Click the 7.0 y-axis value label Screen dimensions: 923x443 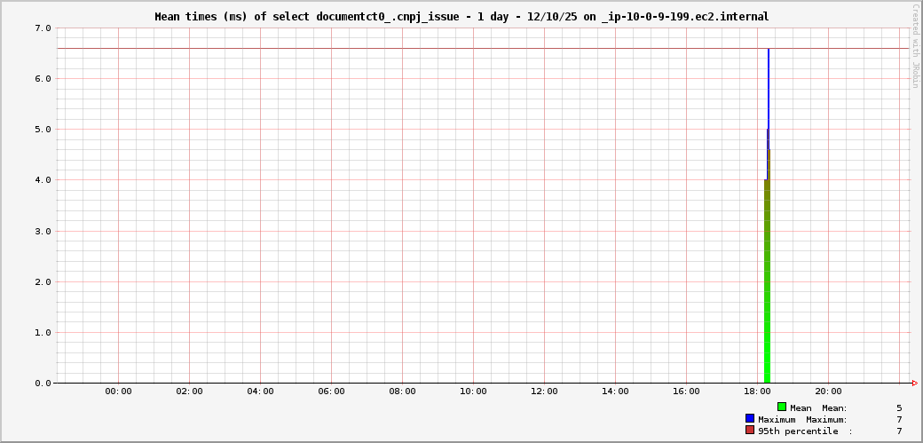point(43,28)
